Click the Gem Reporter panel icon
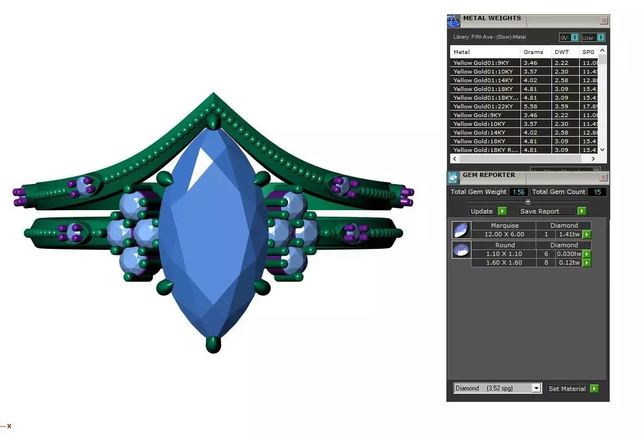 point(453,178)
